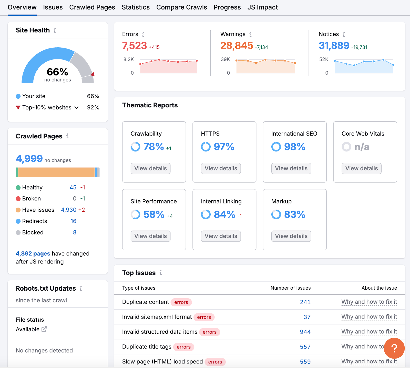Click the errors tag beside Duplicate content
The image size is (410, 368).
click(x=181, y=302)
